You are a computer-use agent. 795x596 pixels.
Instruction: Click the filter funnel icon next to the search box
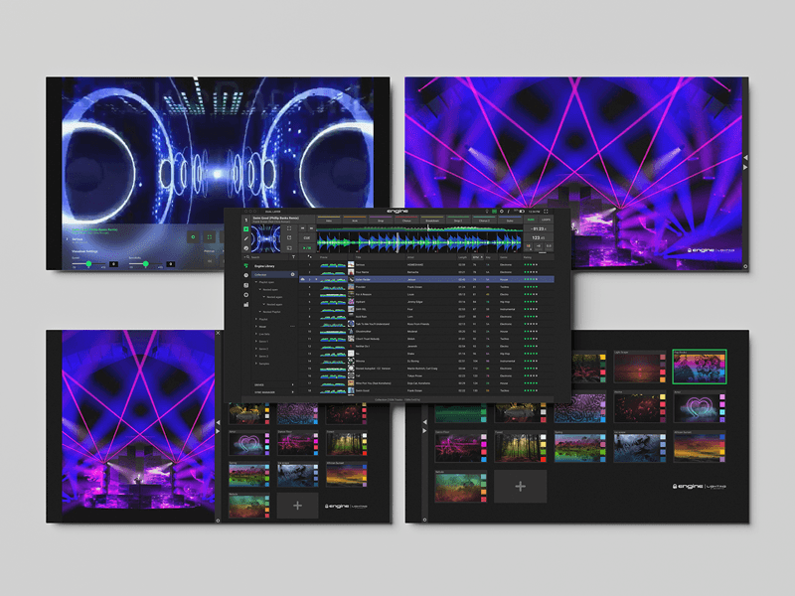coord(293,257)
